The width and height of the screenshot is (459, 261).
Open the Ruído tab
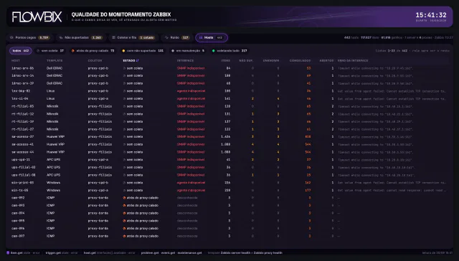177,37
